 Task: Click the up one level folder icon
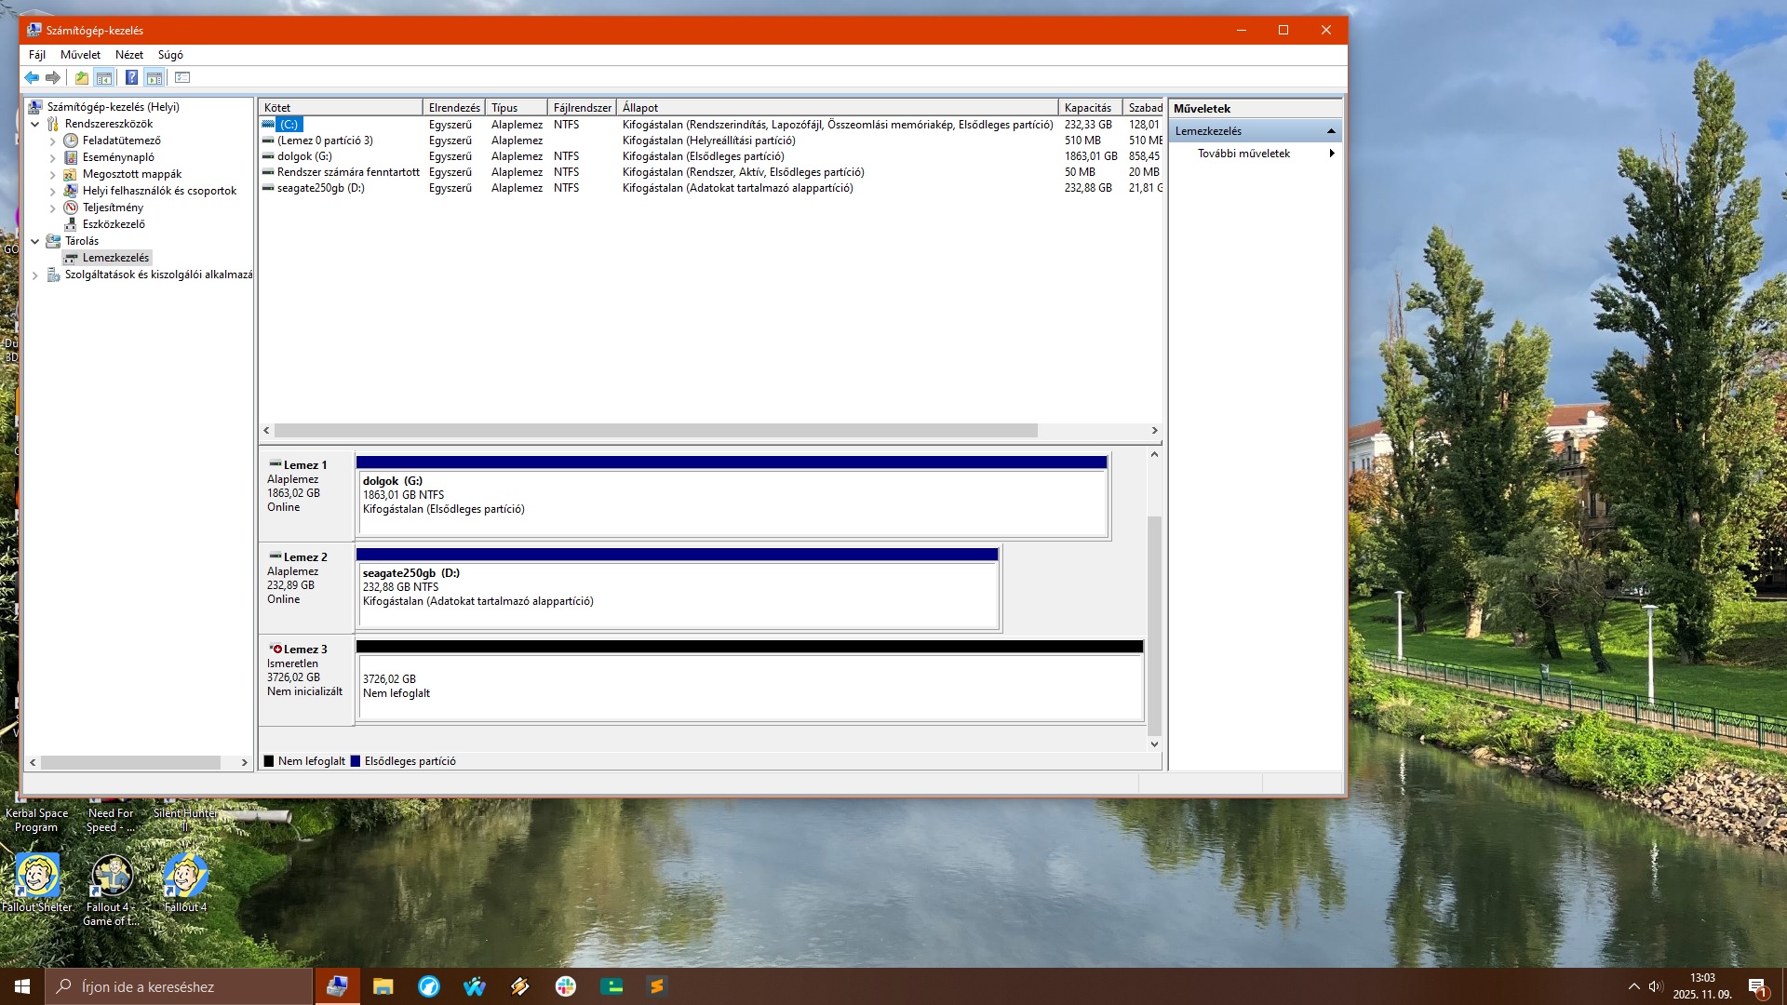click(82, 78)
